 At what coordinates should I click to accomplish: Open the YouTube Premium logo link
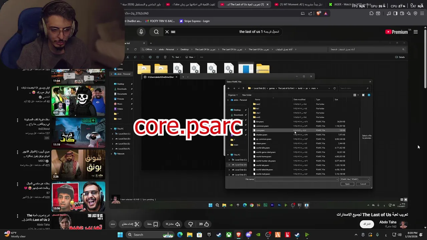(x=397, y=32)
